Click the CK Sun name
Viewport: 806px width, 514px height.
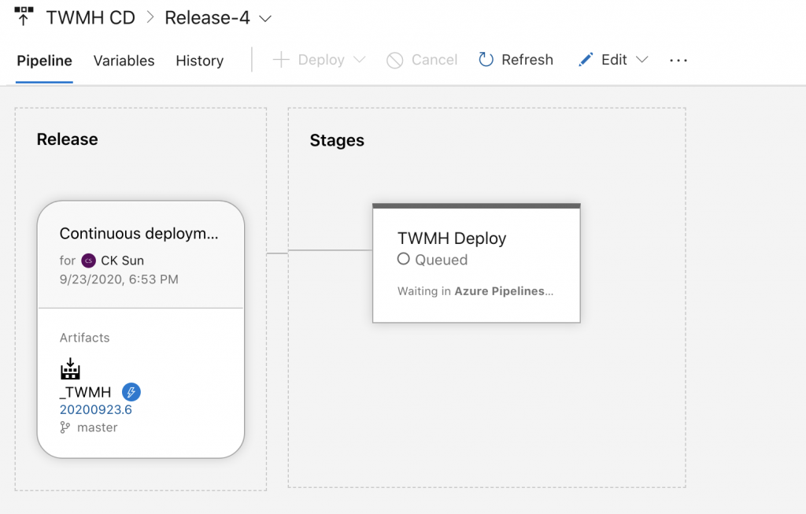(x=122, y=261)
